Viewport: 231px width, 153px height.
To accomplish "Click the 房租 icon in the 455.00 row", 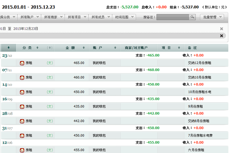I will [22, 150].
